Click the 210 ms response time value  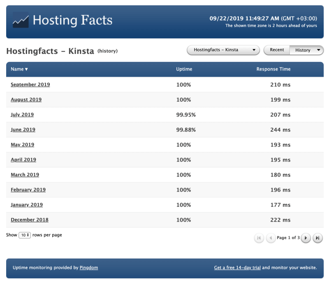(280, 85)
